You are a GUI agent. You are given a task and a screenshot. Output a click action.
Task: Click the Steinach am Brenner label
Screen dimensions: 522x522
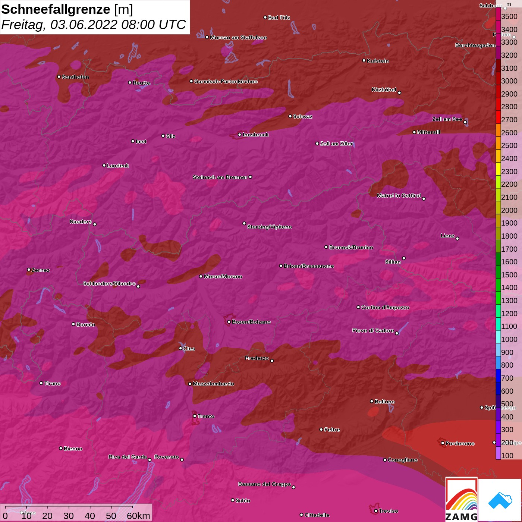[x=220, y=177]
